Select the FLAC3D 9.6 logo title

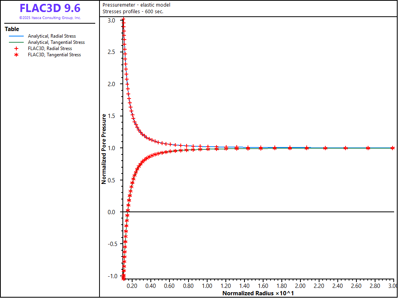(50, 8)
